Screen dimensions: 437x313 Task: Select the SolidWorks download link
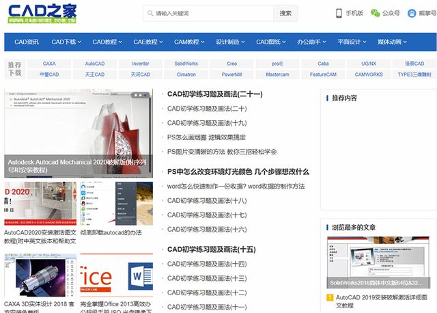tap(186, 64)
